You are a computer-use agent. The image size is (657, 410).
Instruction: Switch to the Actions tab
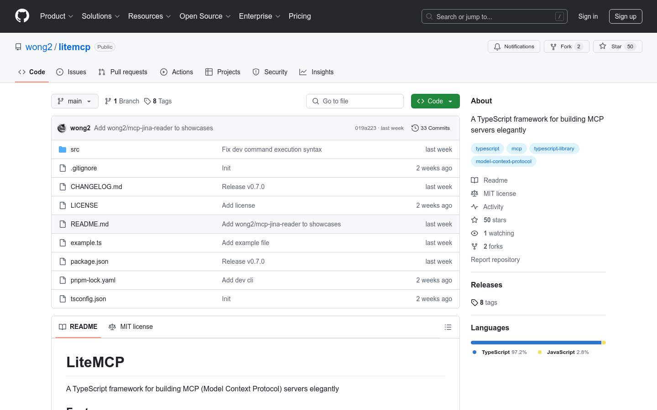click(177, 72)
